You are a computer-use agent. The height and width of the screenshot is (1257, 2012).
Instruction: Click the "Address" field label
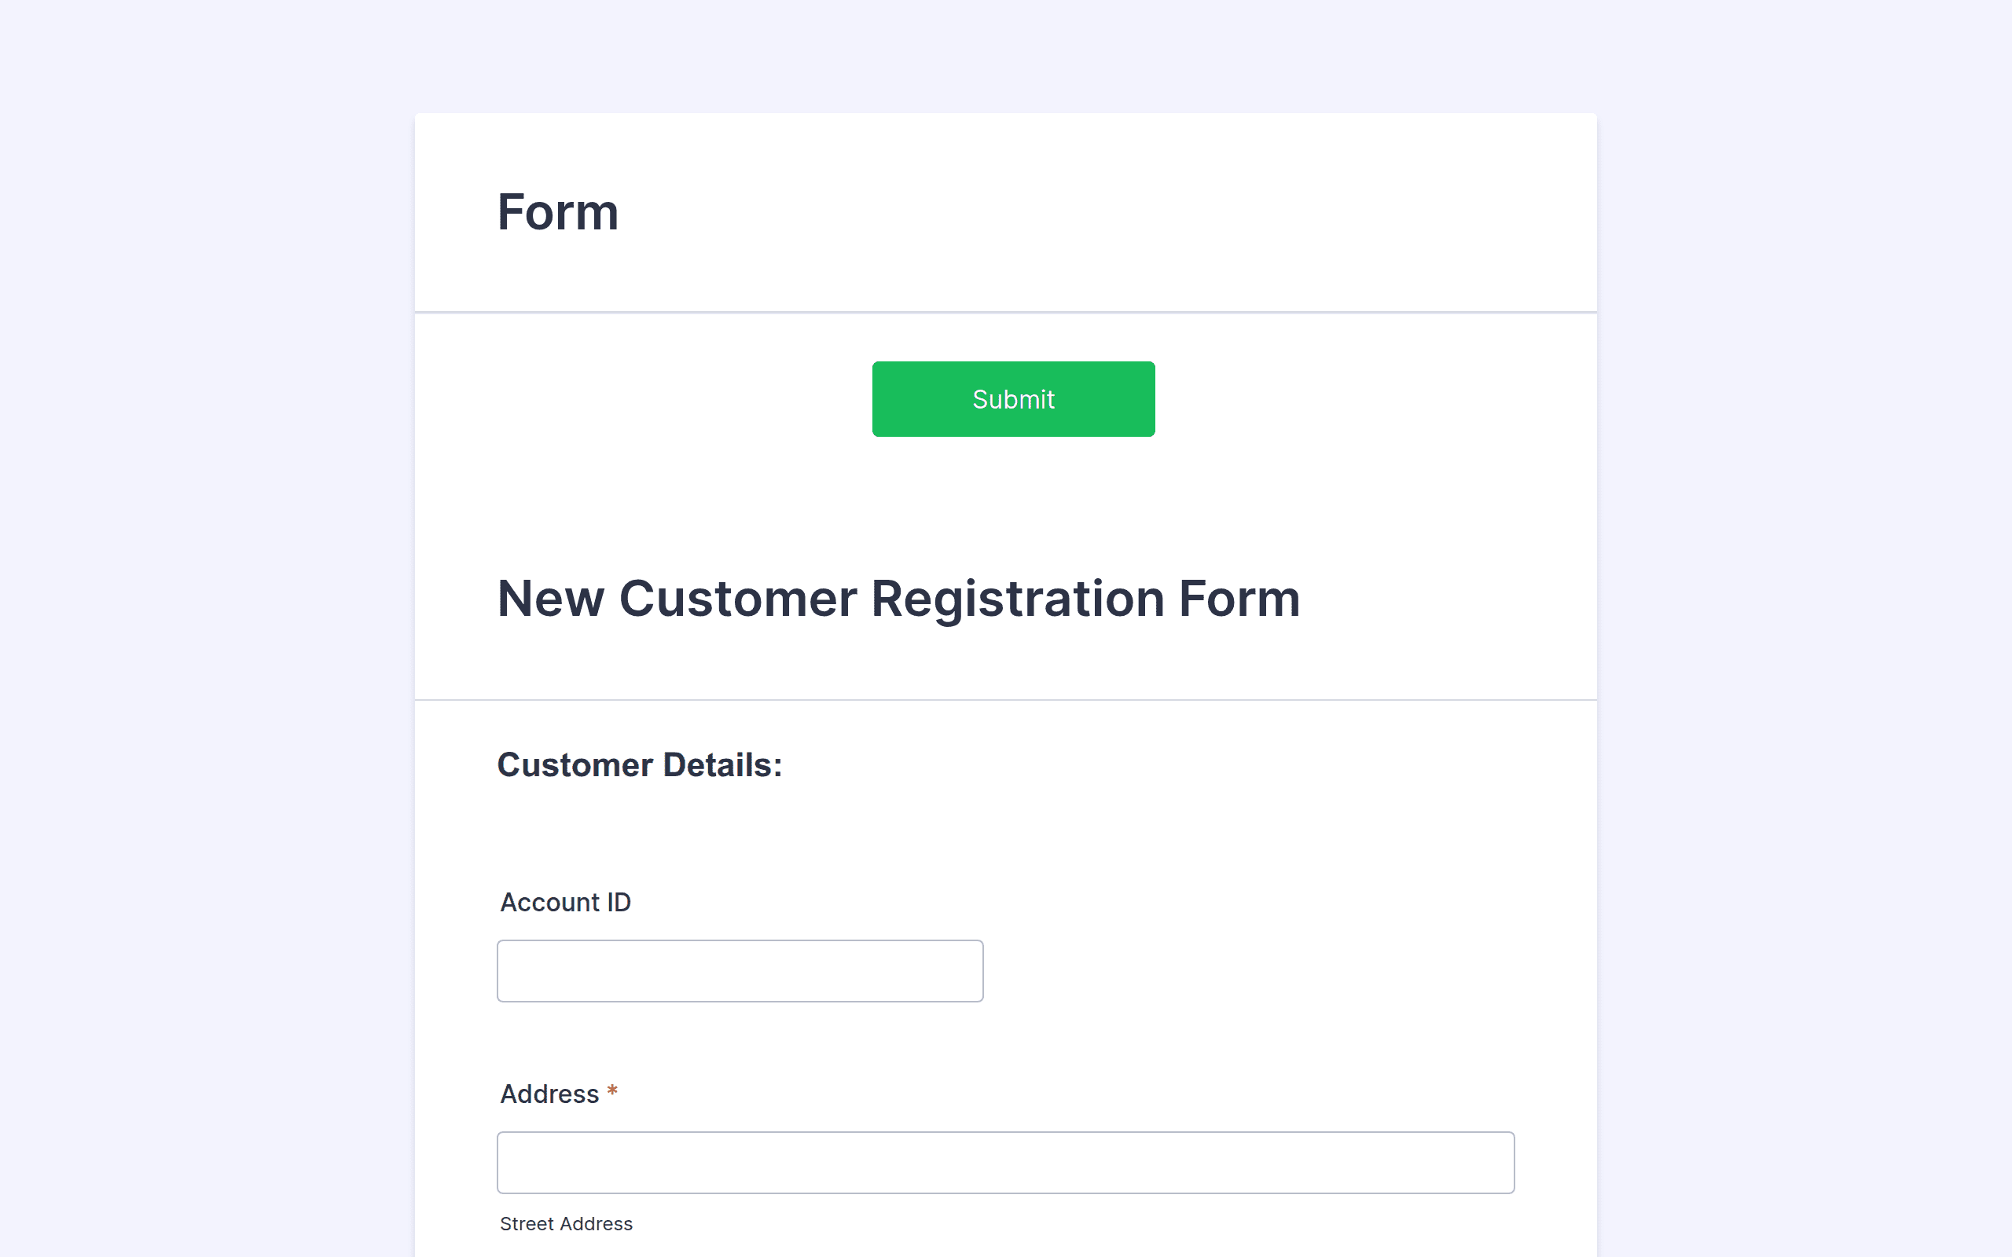point(549,1094)
